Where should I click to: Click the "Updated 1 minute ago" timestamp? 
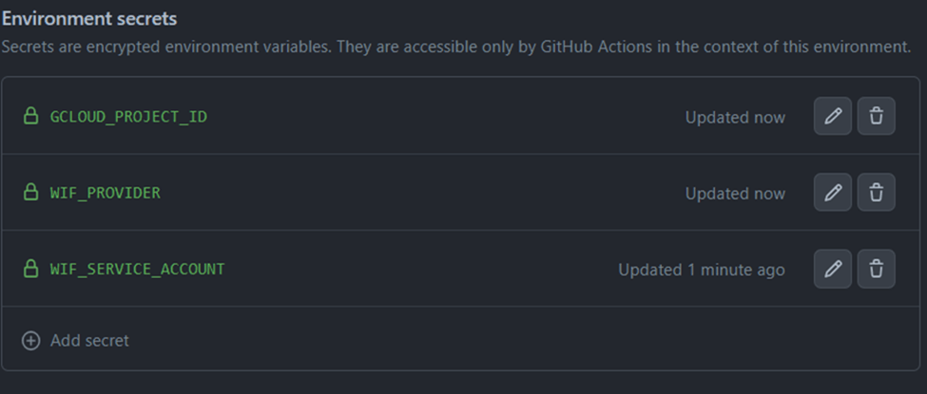[x=702, y=270]
